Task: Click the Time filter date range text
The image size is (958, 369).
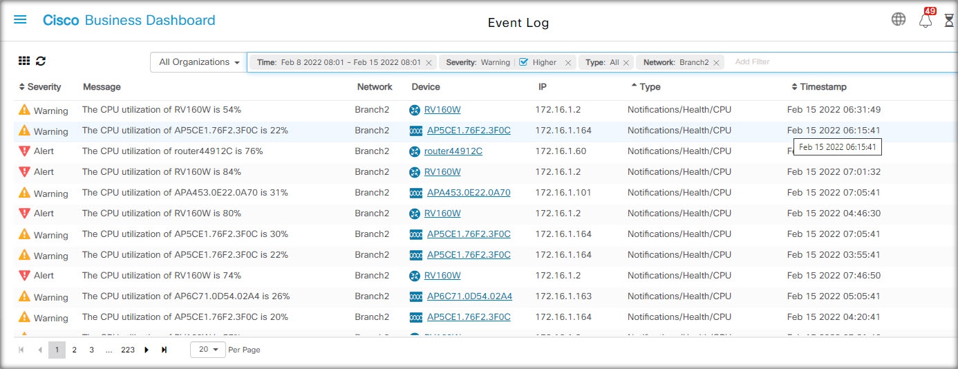Action: click(x=350, y=62)
